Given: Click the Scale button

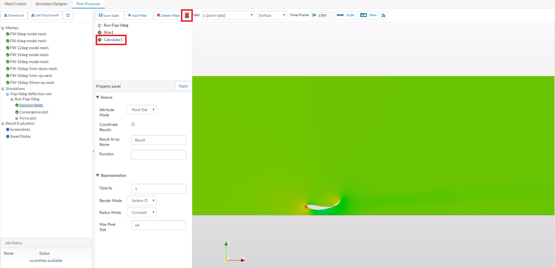Looking at the screenshot, I should tap(345, 15).
